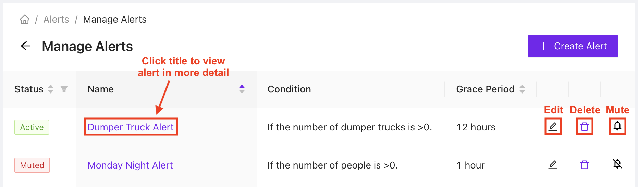This screenshot has height=187, width=638.
Task: Click the Manage Alerts breadcrumb
Action: 115,20
